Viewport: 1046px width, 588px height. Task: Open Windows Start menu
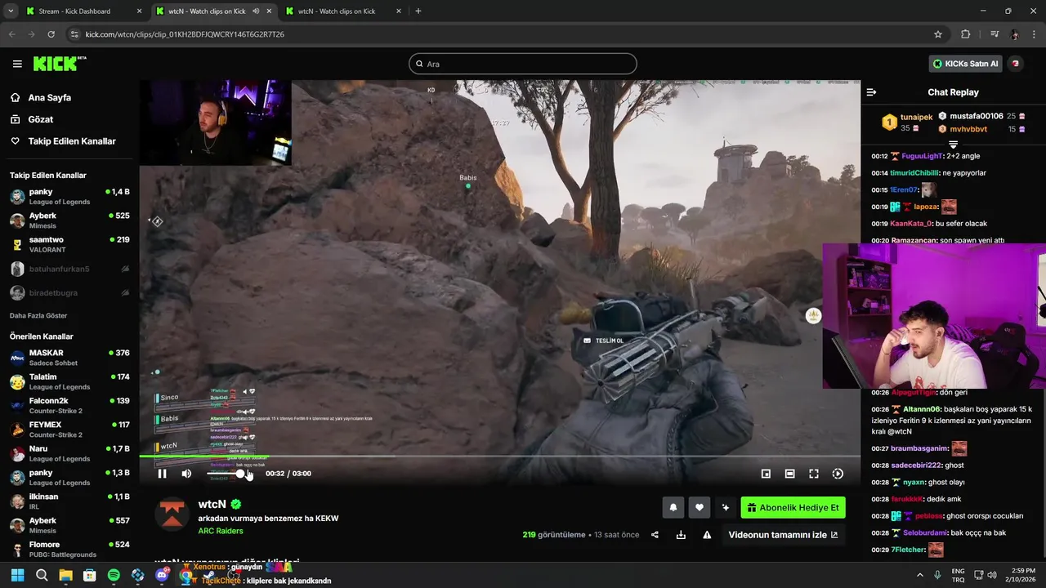(x=17, y=575)
